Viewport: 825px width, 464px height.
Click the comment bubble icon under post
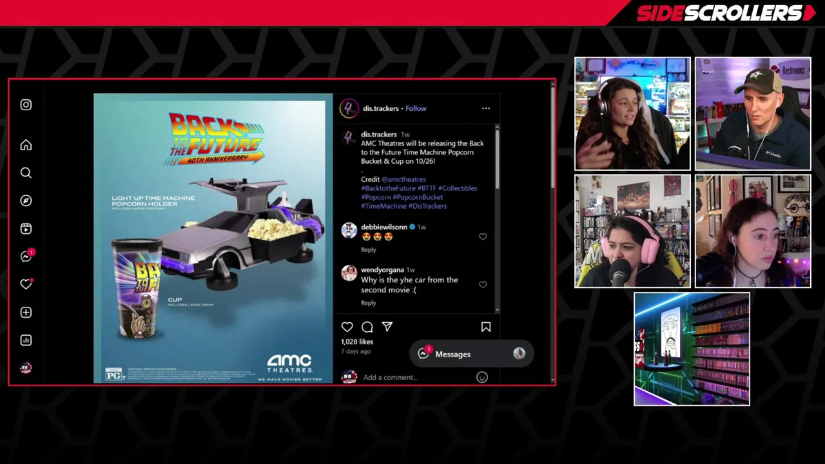[367, 327]
